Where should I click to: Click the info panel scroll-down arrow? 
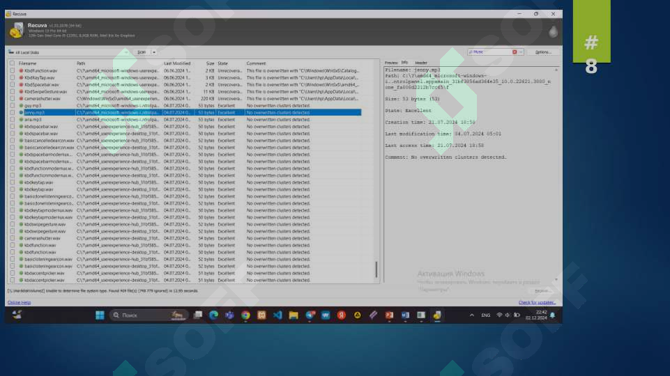click(556, 279)
